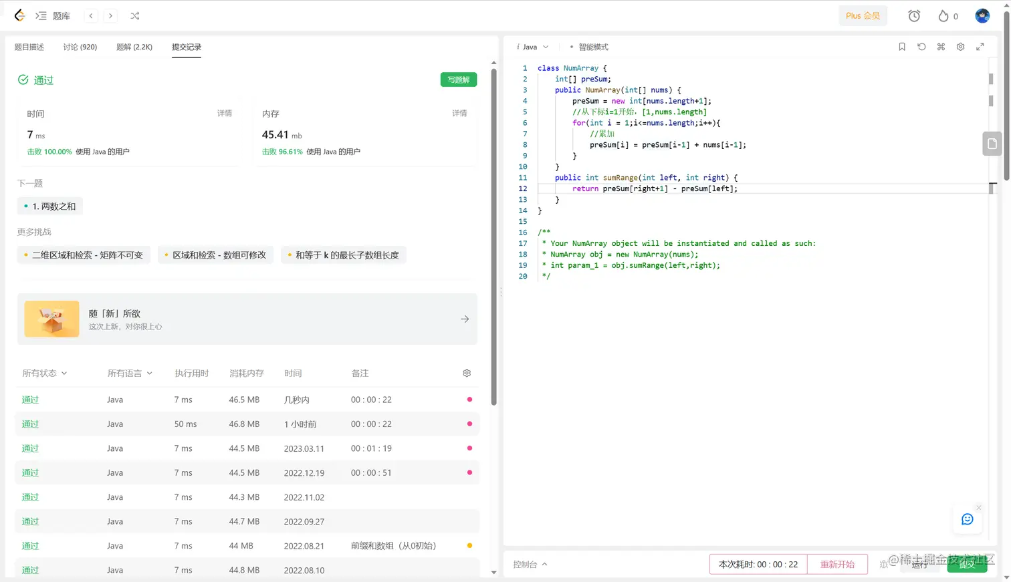Click the 50 ms runtime cell
This screenshot has height=582, width=1011.
pos(186,424)
